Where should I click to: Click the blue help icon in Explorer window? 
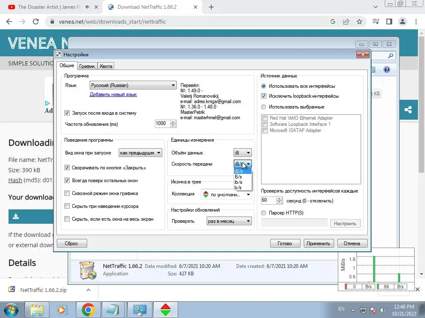(x=387, y=70)
